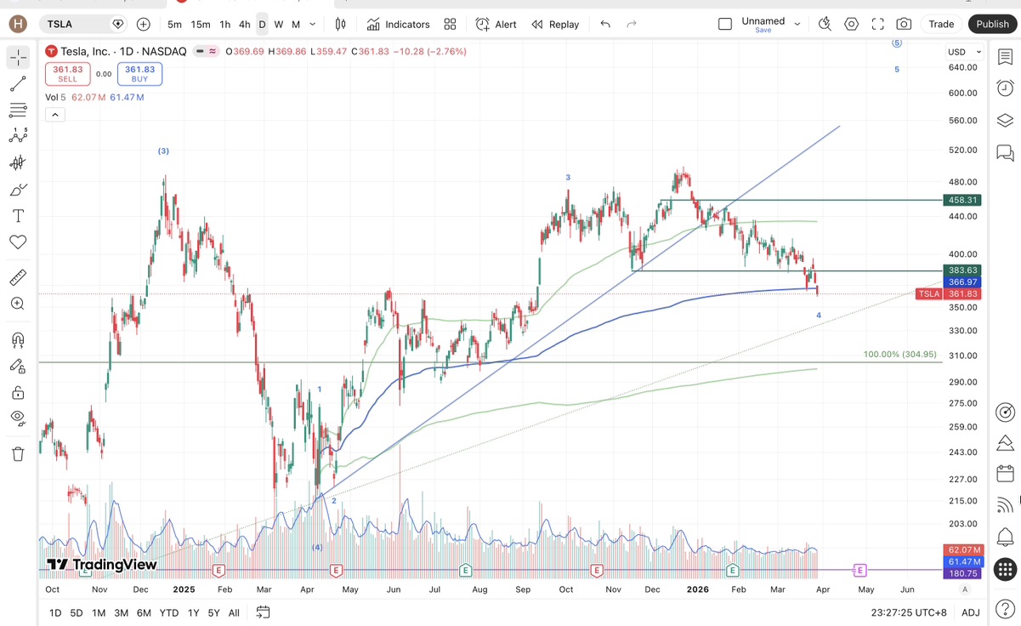Image resolution: width=1021 pixels, height=626 pixels.
Task: Select the 1D date range tab
Action: click(x=55, y=612)
